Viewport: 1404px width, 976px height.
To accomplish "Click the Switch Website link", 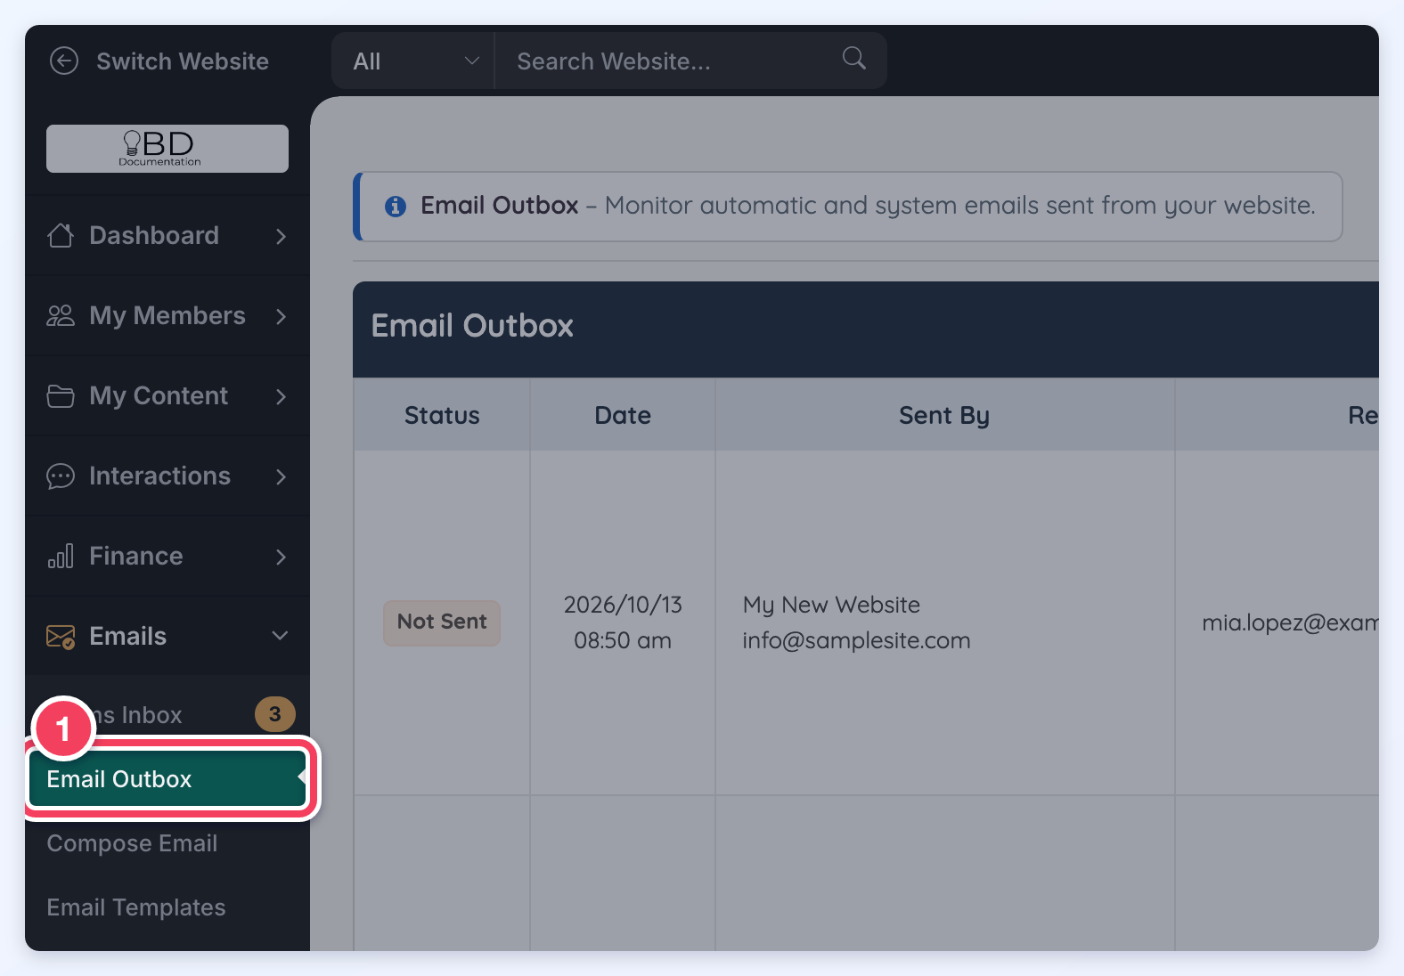I will (x=183, y=61).
